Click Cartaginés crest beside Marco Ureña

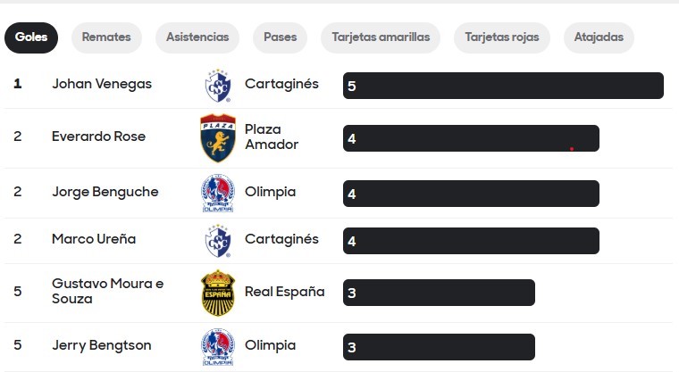pyautogui.click(x=218, y=241)
